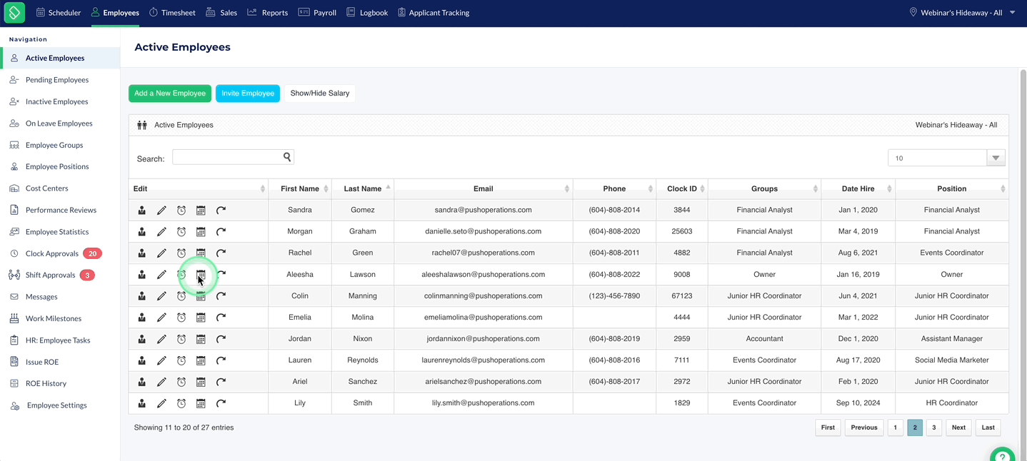Open the green help question-mark bubble
The width and height of the screenshot is (1027, 461).
(1003, 457)
